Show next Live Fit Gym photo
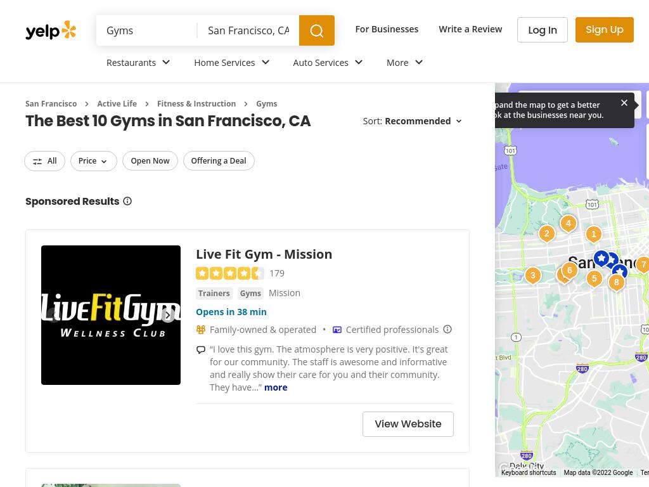This screenshot has width=649, height=487. point(167,315)
